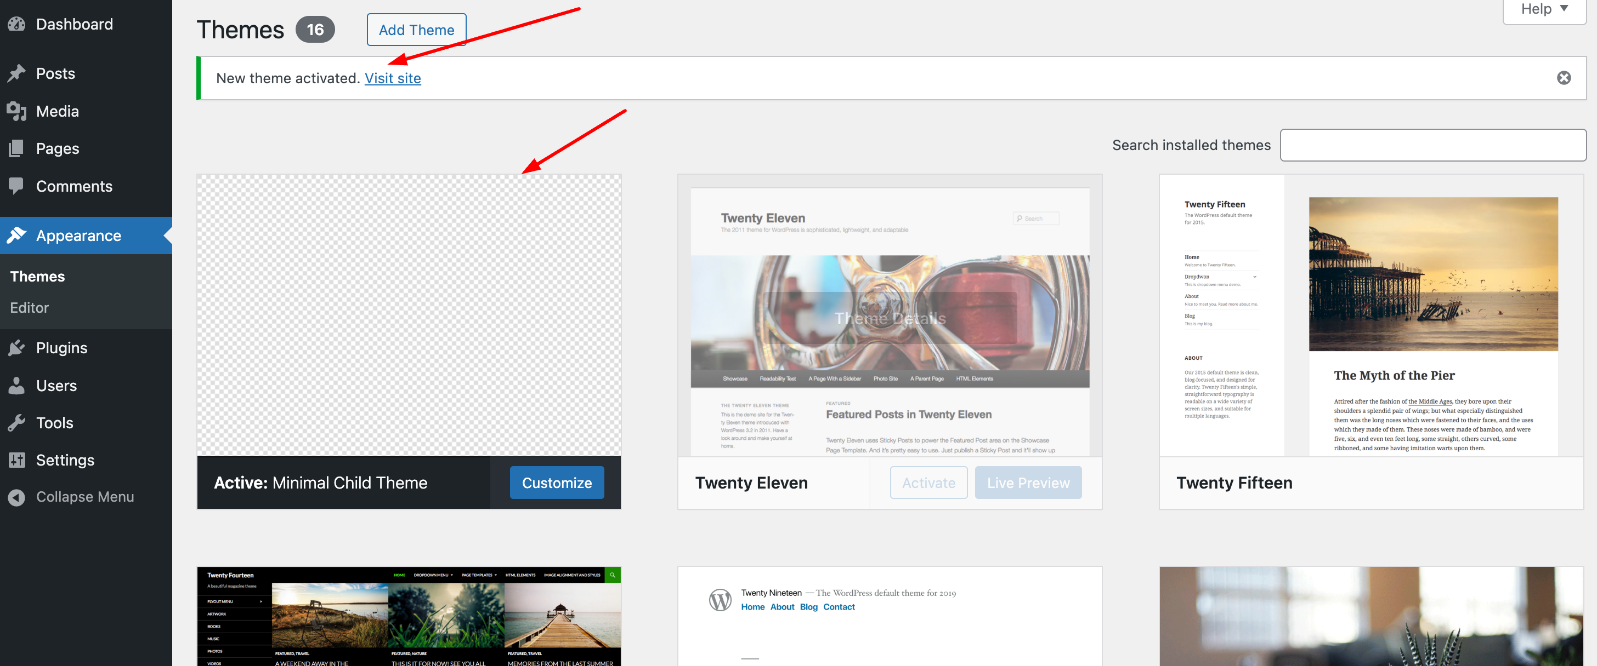The height and width of the screenshot is (666, 1597).
Task: Open the Twenty Nineteen theme thumbnail
Action: pyautogui.click(x=890, y=617)
